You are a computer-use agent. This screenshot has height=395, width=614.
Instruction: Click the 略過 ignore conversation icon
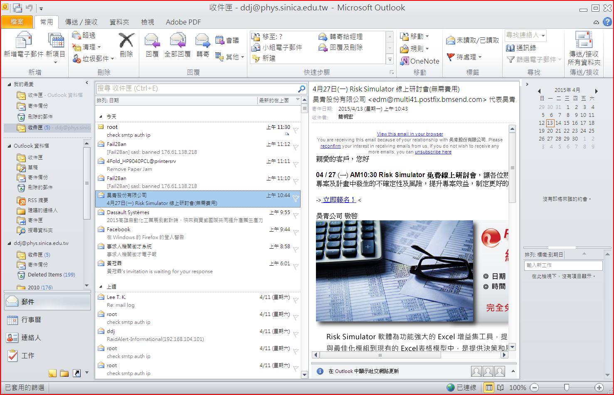[x=84, y=35]
